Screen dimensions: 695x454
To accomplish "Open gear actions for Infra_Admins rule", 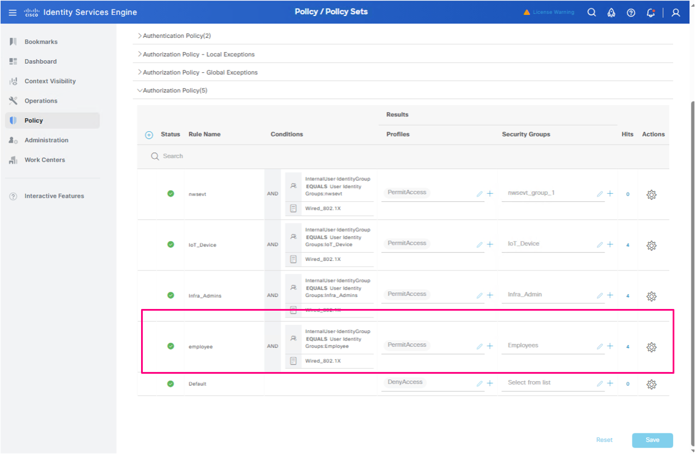I will tap(651, 296).
